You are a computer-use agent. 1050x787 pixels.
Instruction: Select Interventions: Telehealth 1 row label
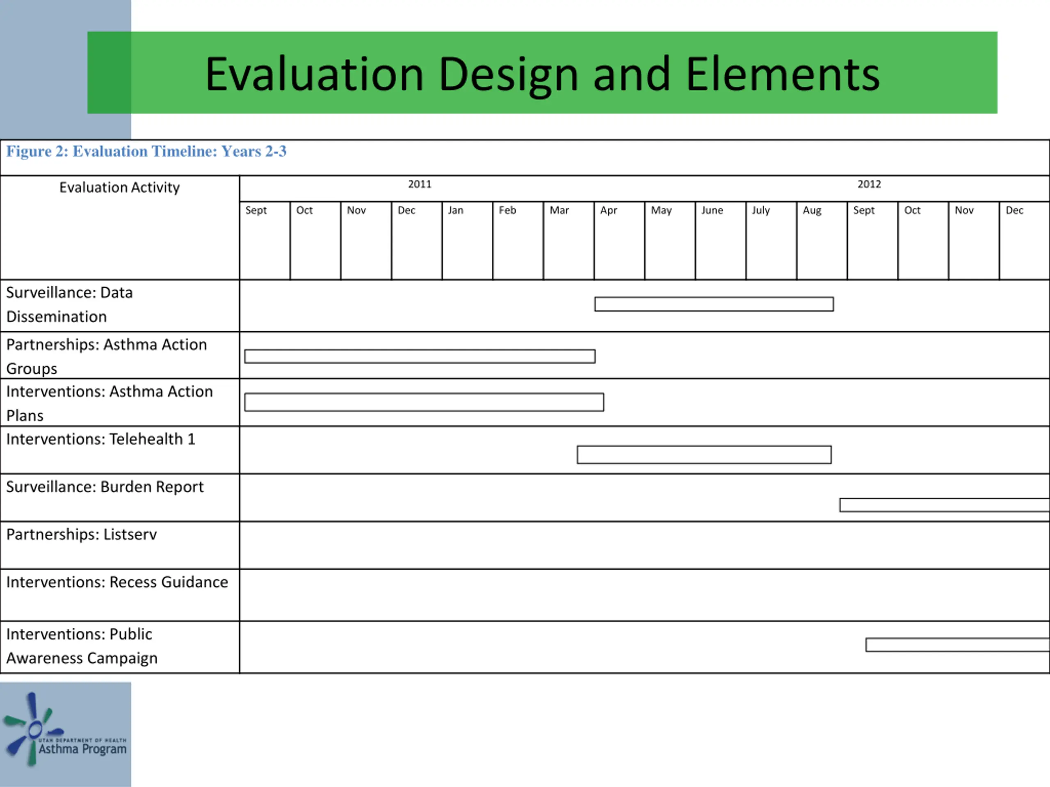(100, 439)
